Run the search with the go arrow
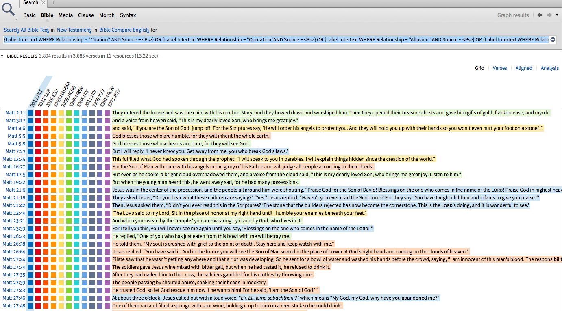This screenshot has width=562, height=311. pos(553,40)
